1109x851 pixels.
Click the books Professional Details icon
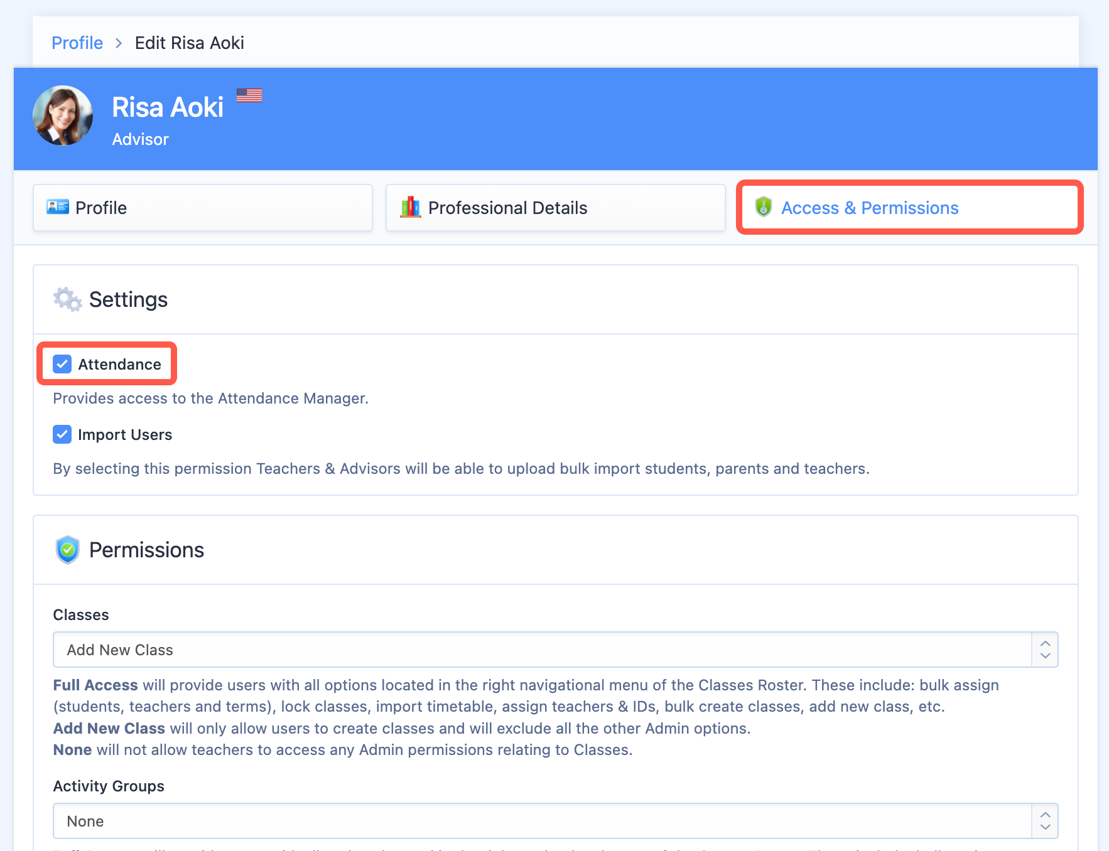(410, 207)
